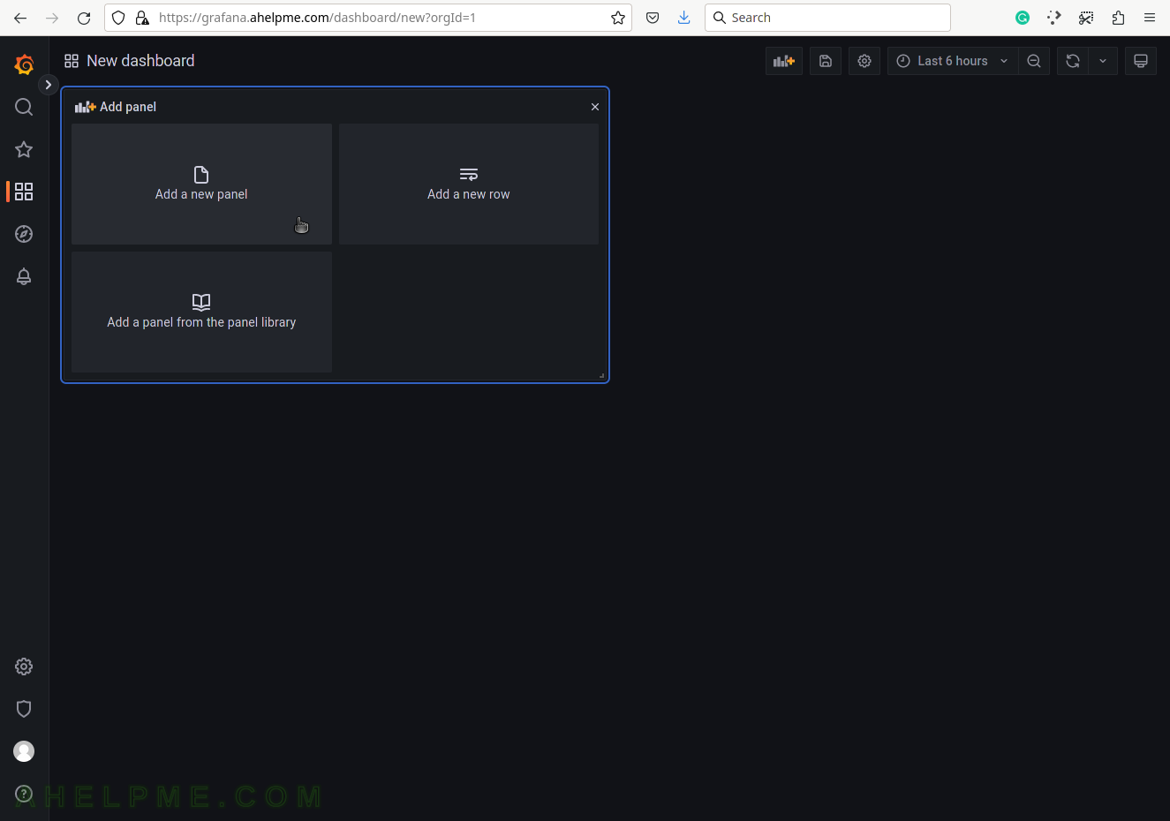Screen dimensions: 1170x821
Task: Open the Configuration gear in sidebar
Action: pos(24,667)
